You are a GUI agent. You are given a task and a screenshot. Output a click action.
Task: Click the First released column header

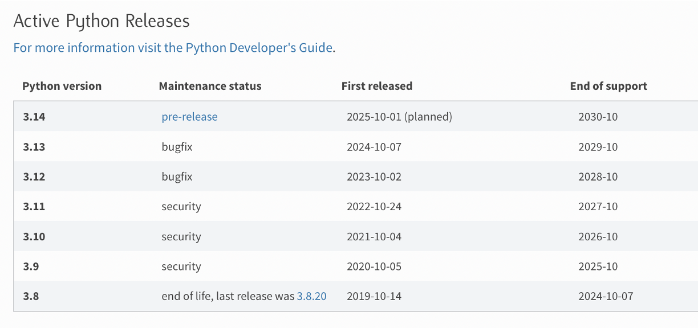[377, 87]
